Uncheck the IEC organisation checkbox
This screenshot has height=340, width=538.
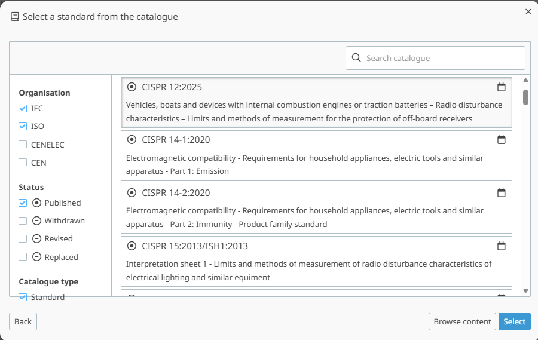(23, 108)
